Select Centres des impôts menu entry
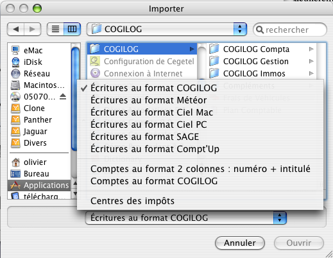The height and width of the screenshot is (258, 333). point(132,201)
